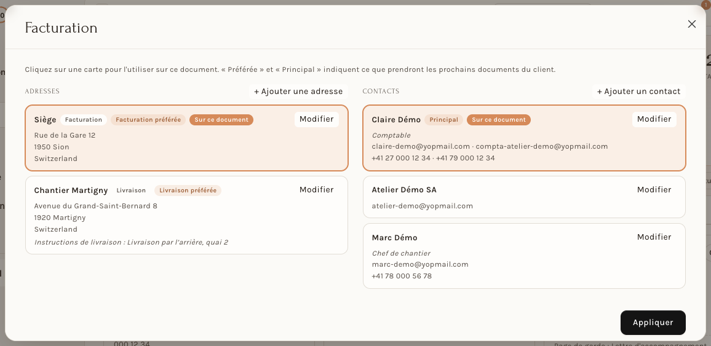Modify the Siège address
This screenshot has height=346, width=711.
pos(317,119)
